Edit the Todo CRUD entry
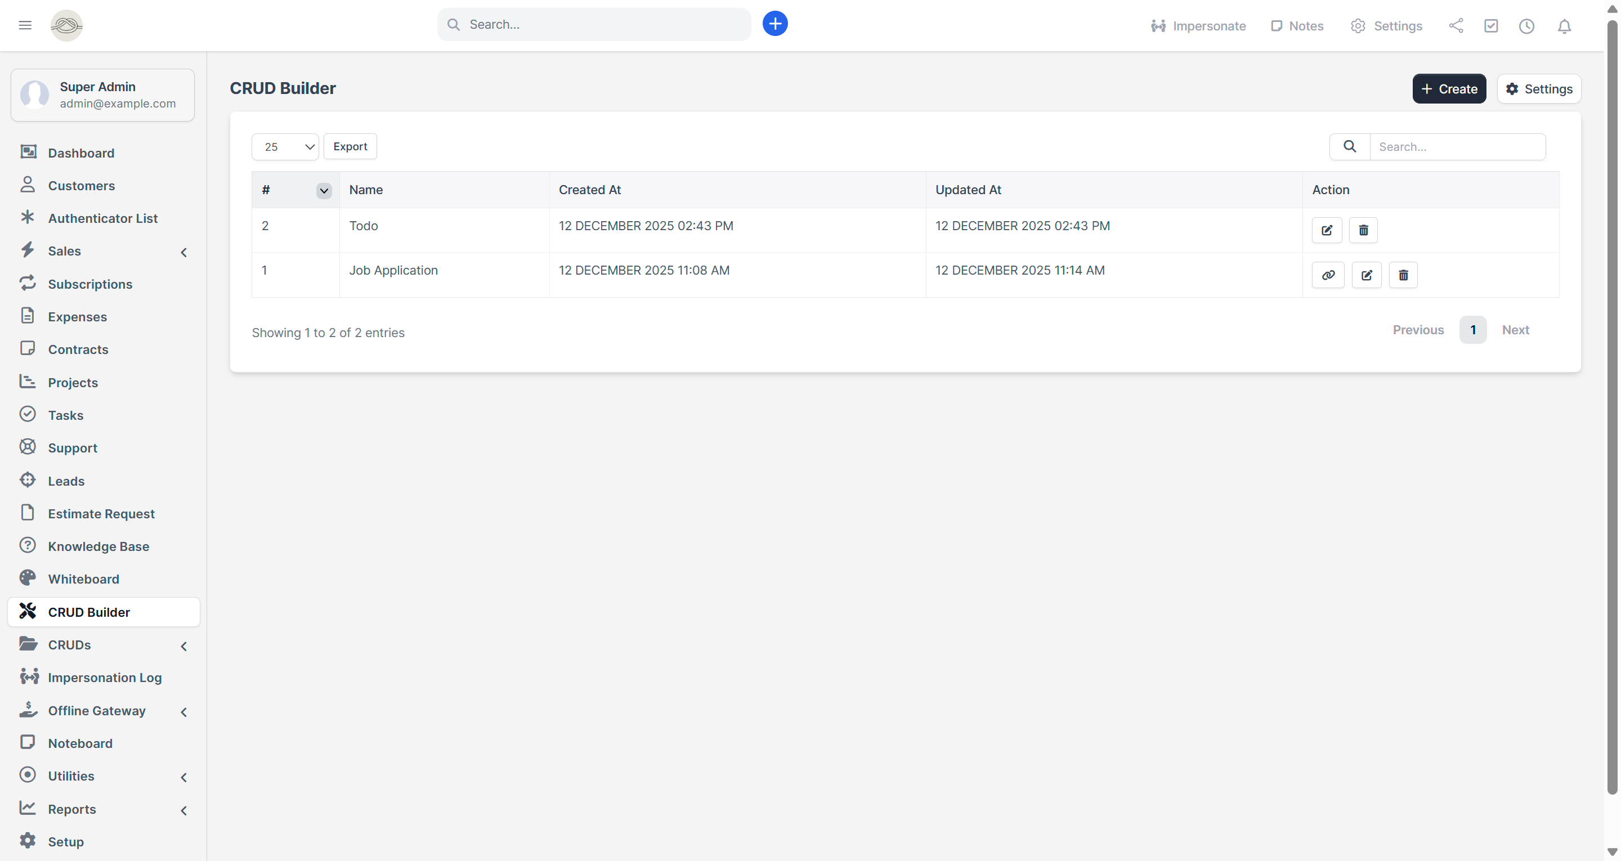 [1327, 230]
